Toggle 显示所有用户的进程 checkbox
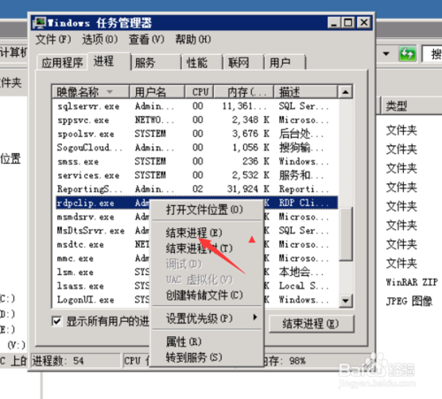The height and width of the screenshot is (399, 442). 57,321
